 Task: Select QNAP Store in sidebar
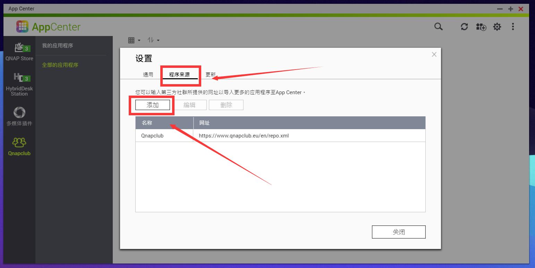point(19,52)
